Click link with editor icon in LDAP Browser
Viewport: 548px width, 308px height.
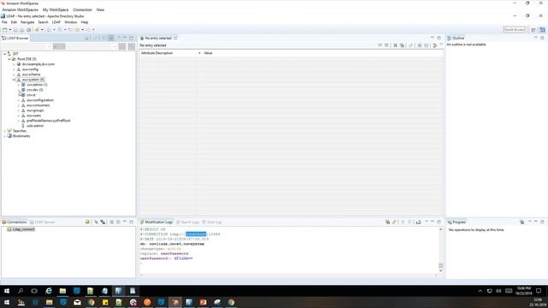coord(110,38)
